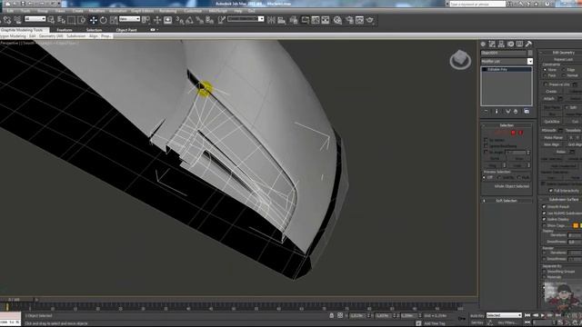This screenshot has height=327, width=582.
Task: Select Constraints None radio button
Action: pos(545,70)
